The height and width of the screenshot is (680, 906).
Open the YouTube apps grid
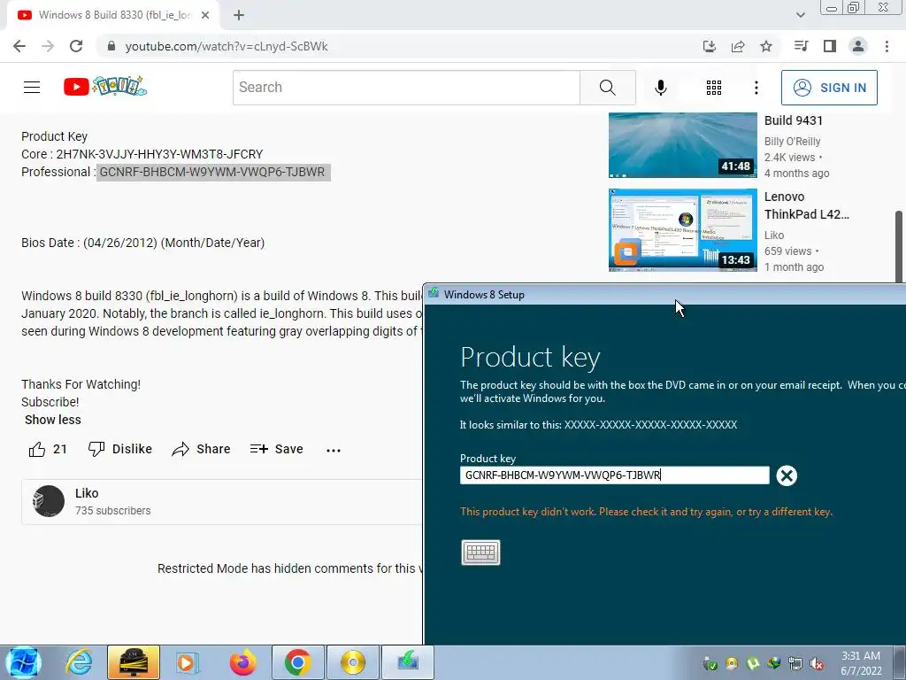[714, 88]
